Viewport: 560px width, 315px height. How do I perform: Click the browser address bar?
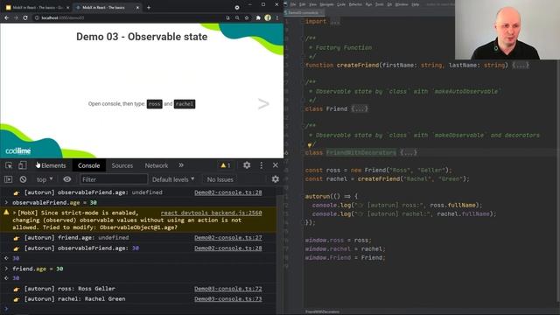coord(129,17)
